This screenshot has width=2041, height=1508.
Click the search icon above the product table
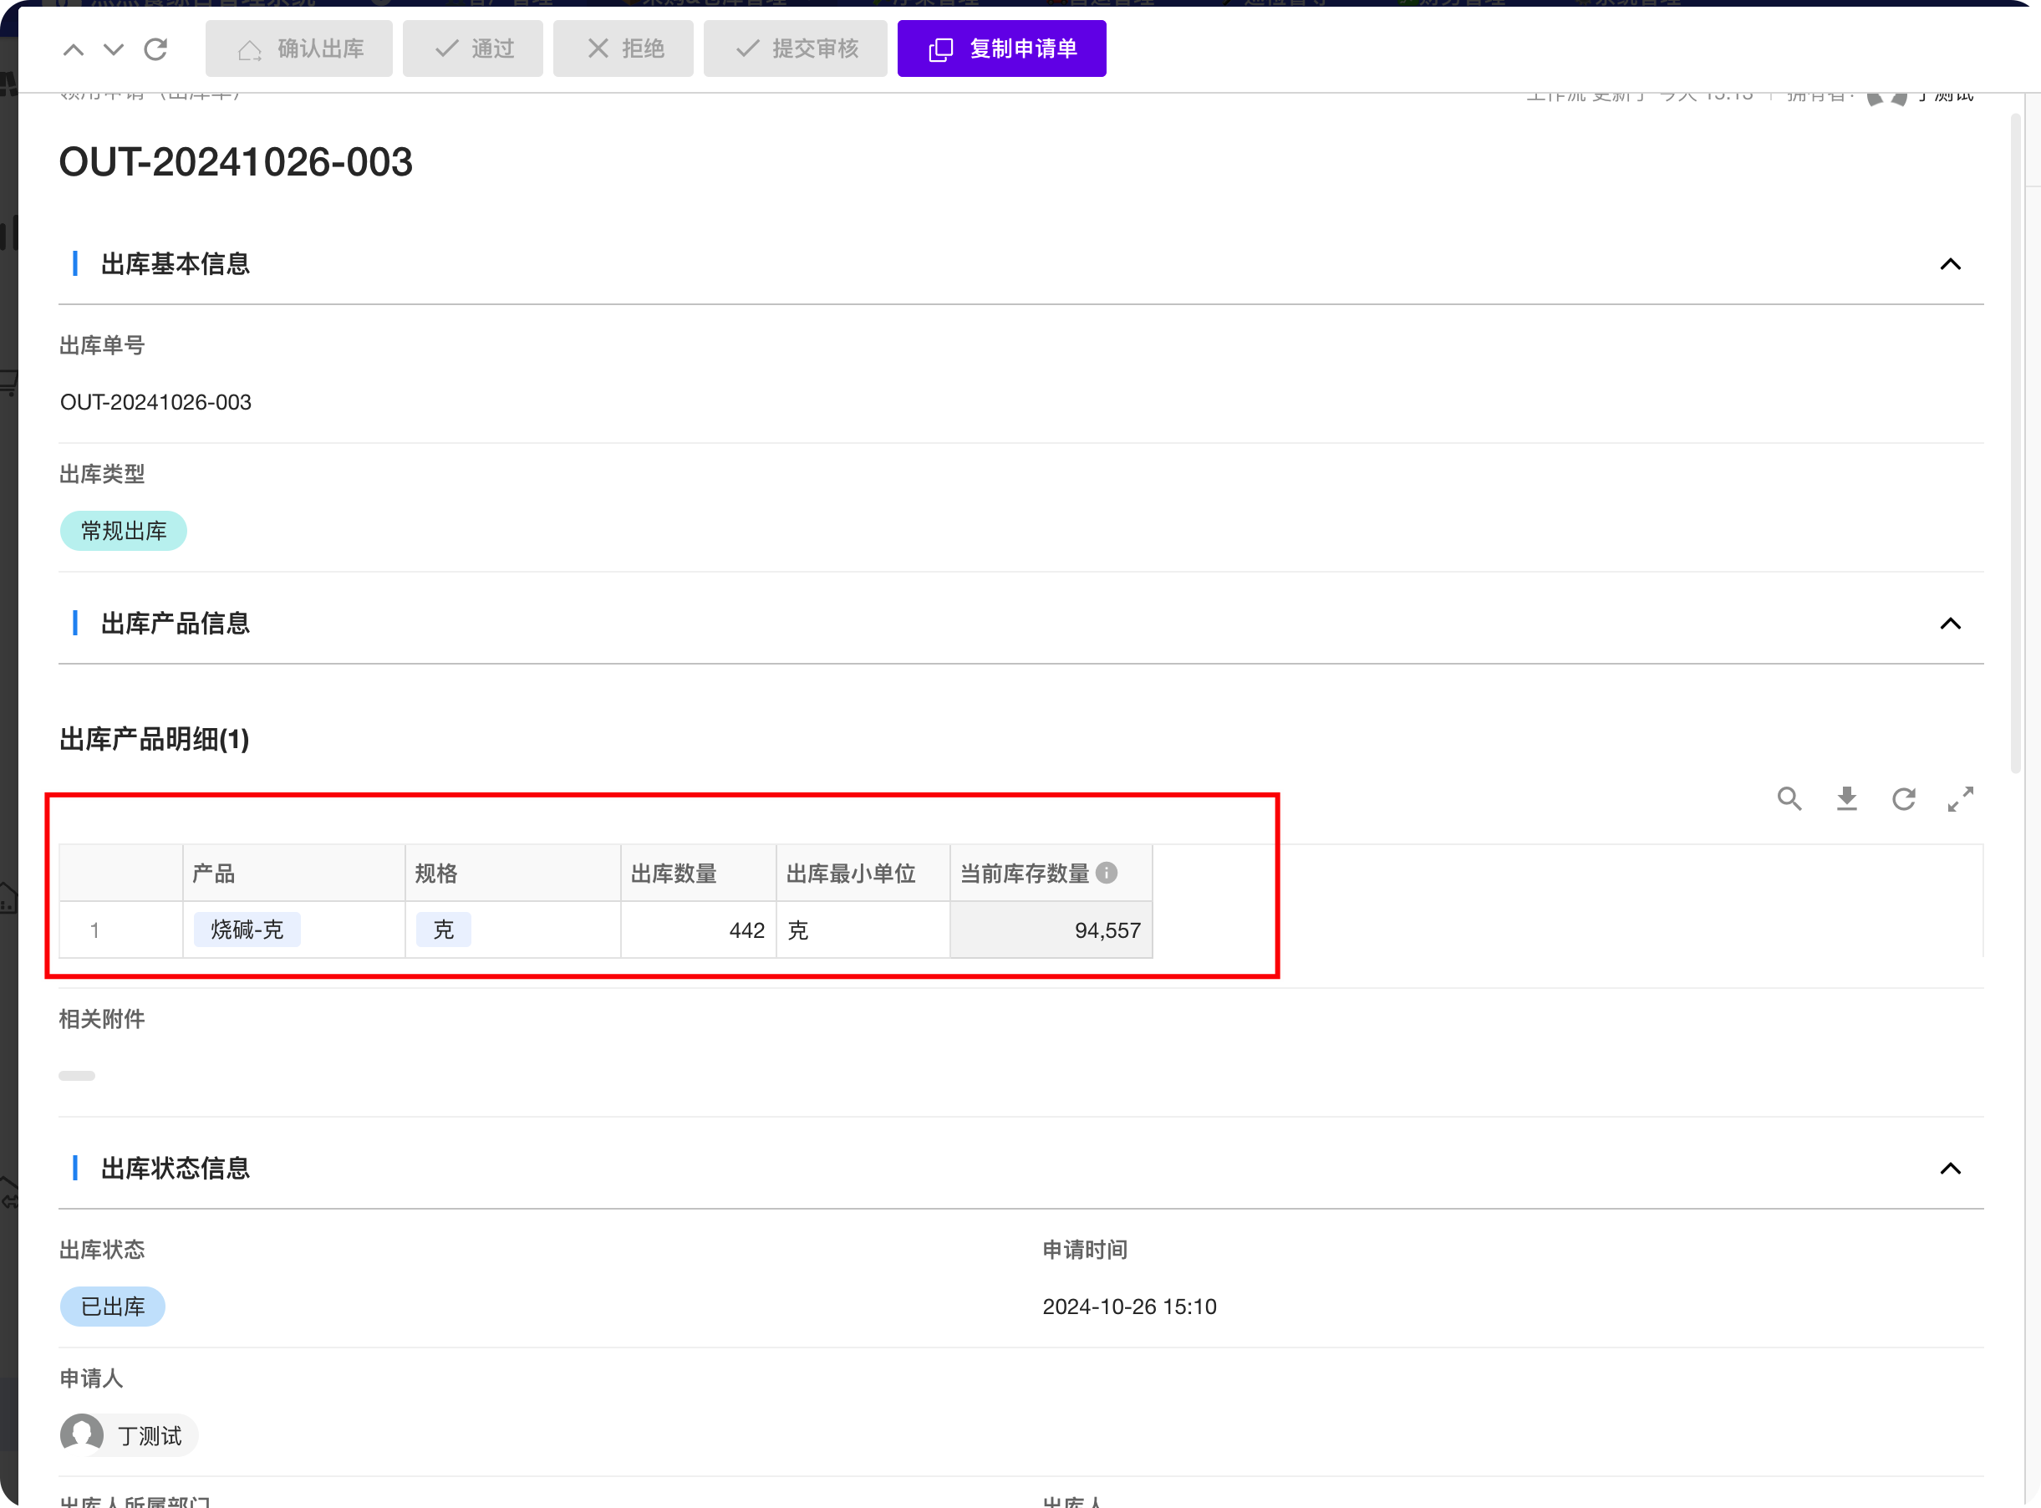pos(1789,800)
